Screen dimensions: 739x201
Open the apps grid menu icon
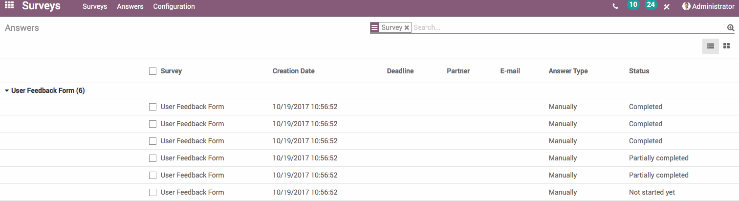(x=9, y=6)
